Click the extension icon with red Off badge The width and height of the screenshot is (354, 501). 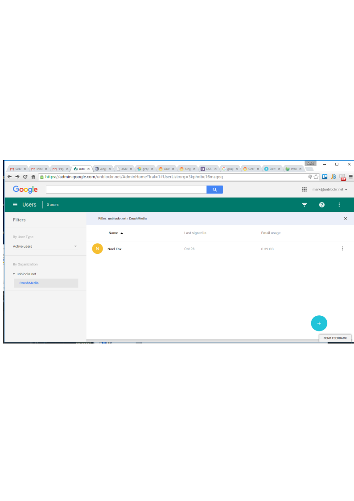(x=342, y=177)
